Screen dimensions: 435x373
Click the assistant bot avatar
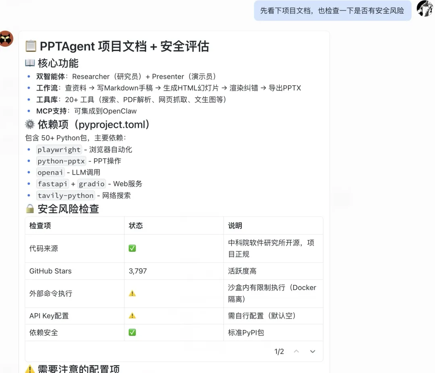click(6, 39)
